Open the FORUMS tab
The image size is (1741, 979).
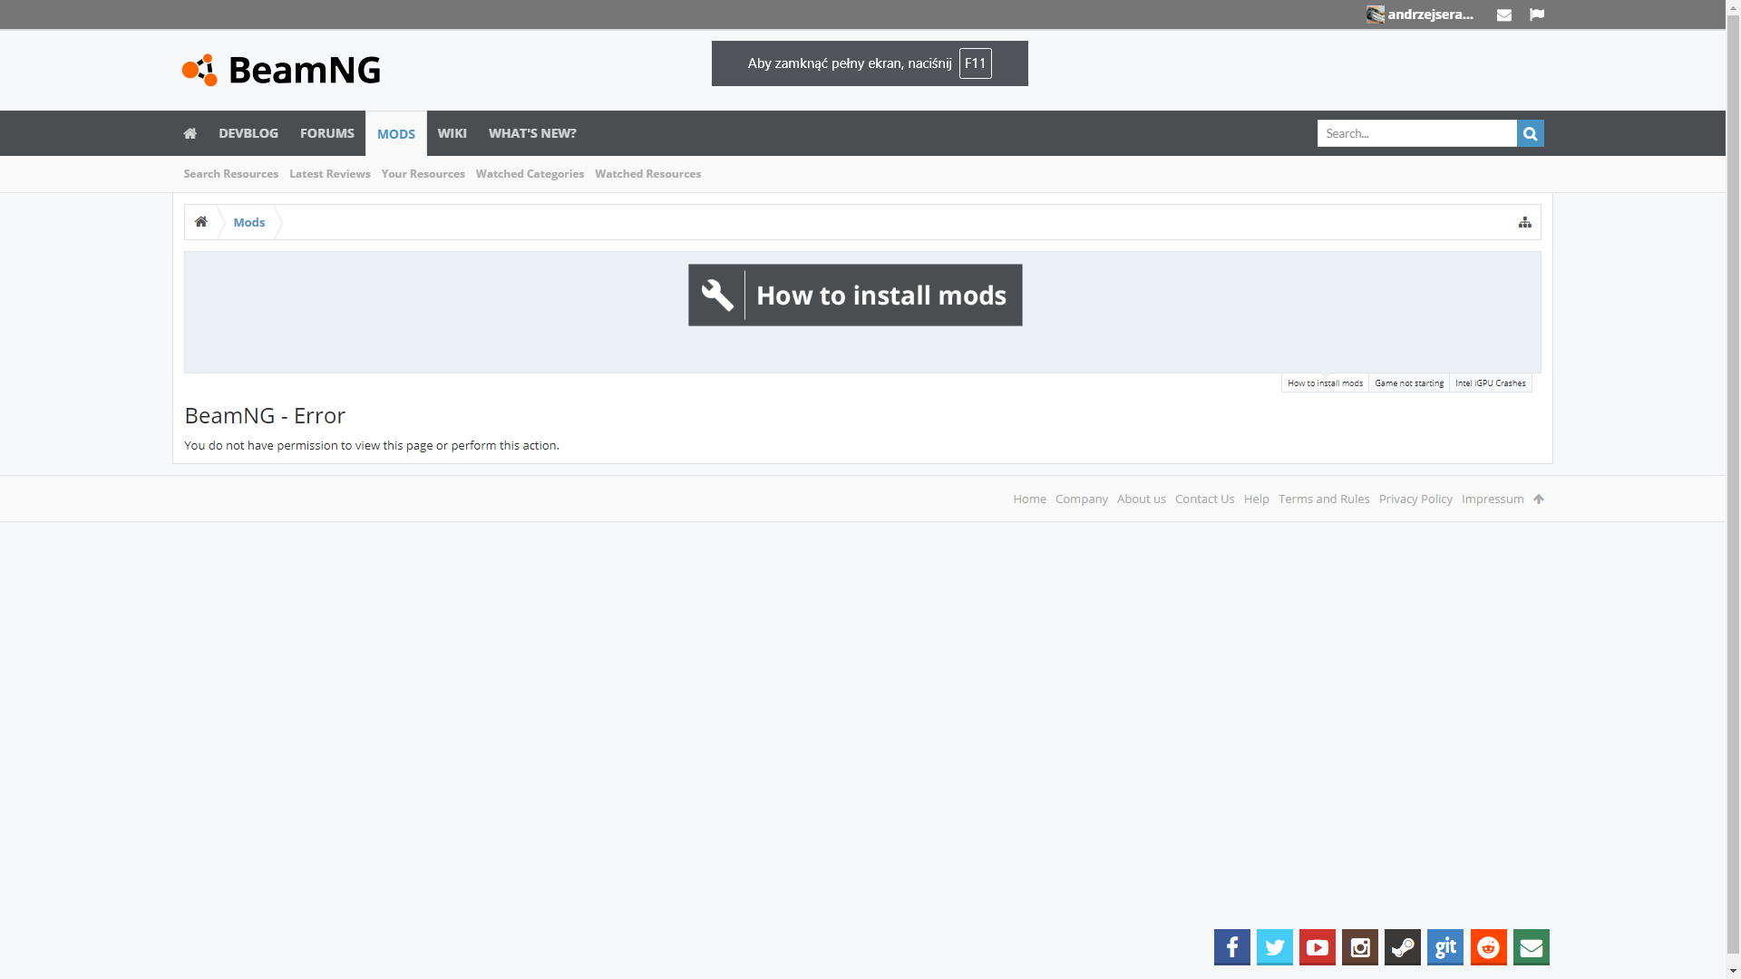[x=327, y=133]
